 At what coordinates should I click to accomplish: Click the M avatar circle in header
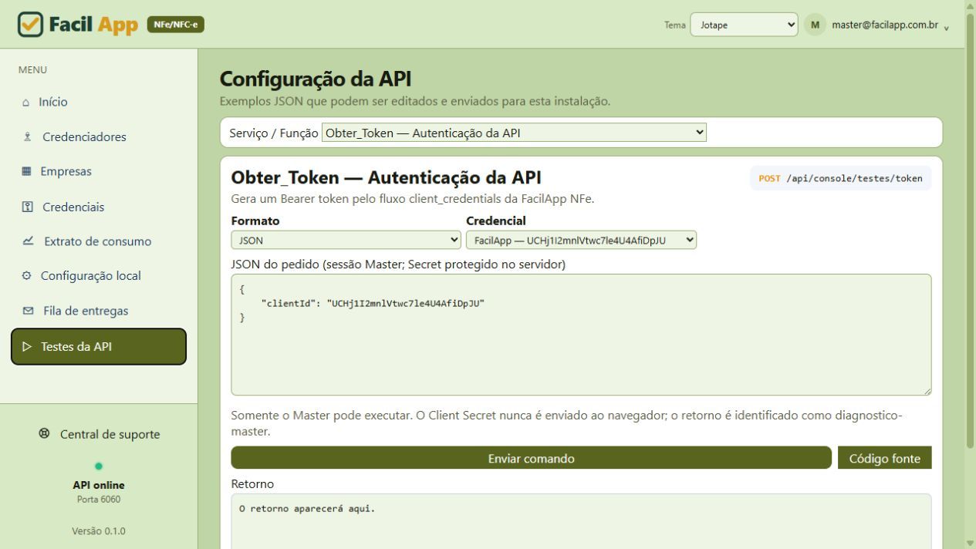pyautogui.click(x=814, y=25)
